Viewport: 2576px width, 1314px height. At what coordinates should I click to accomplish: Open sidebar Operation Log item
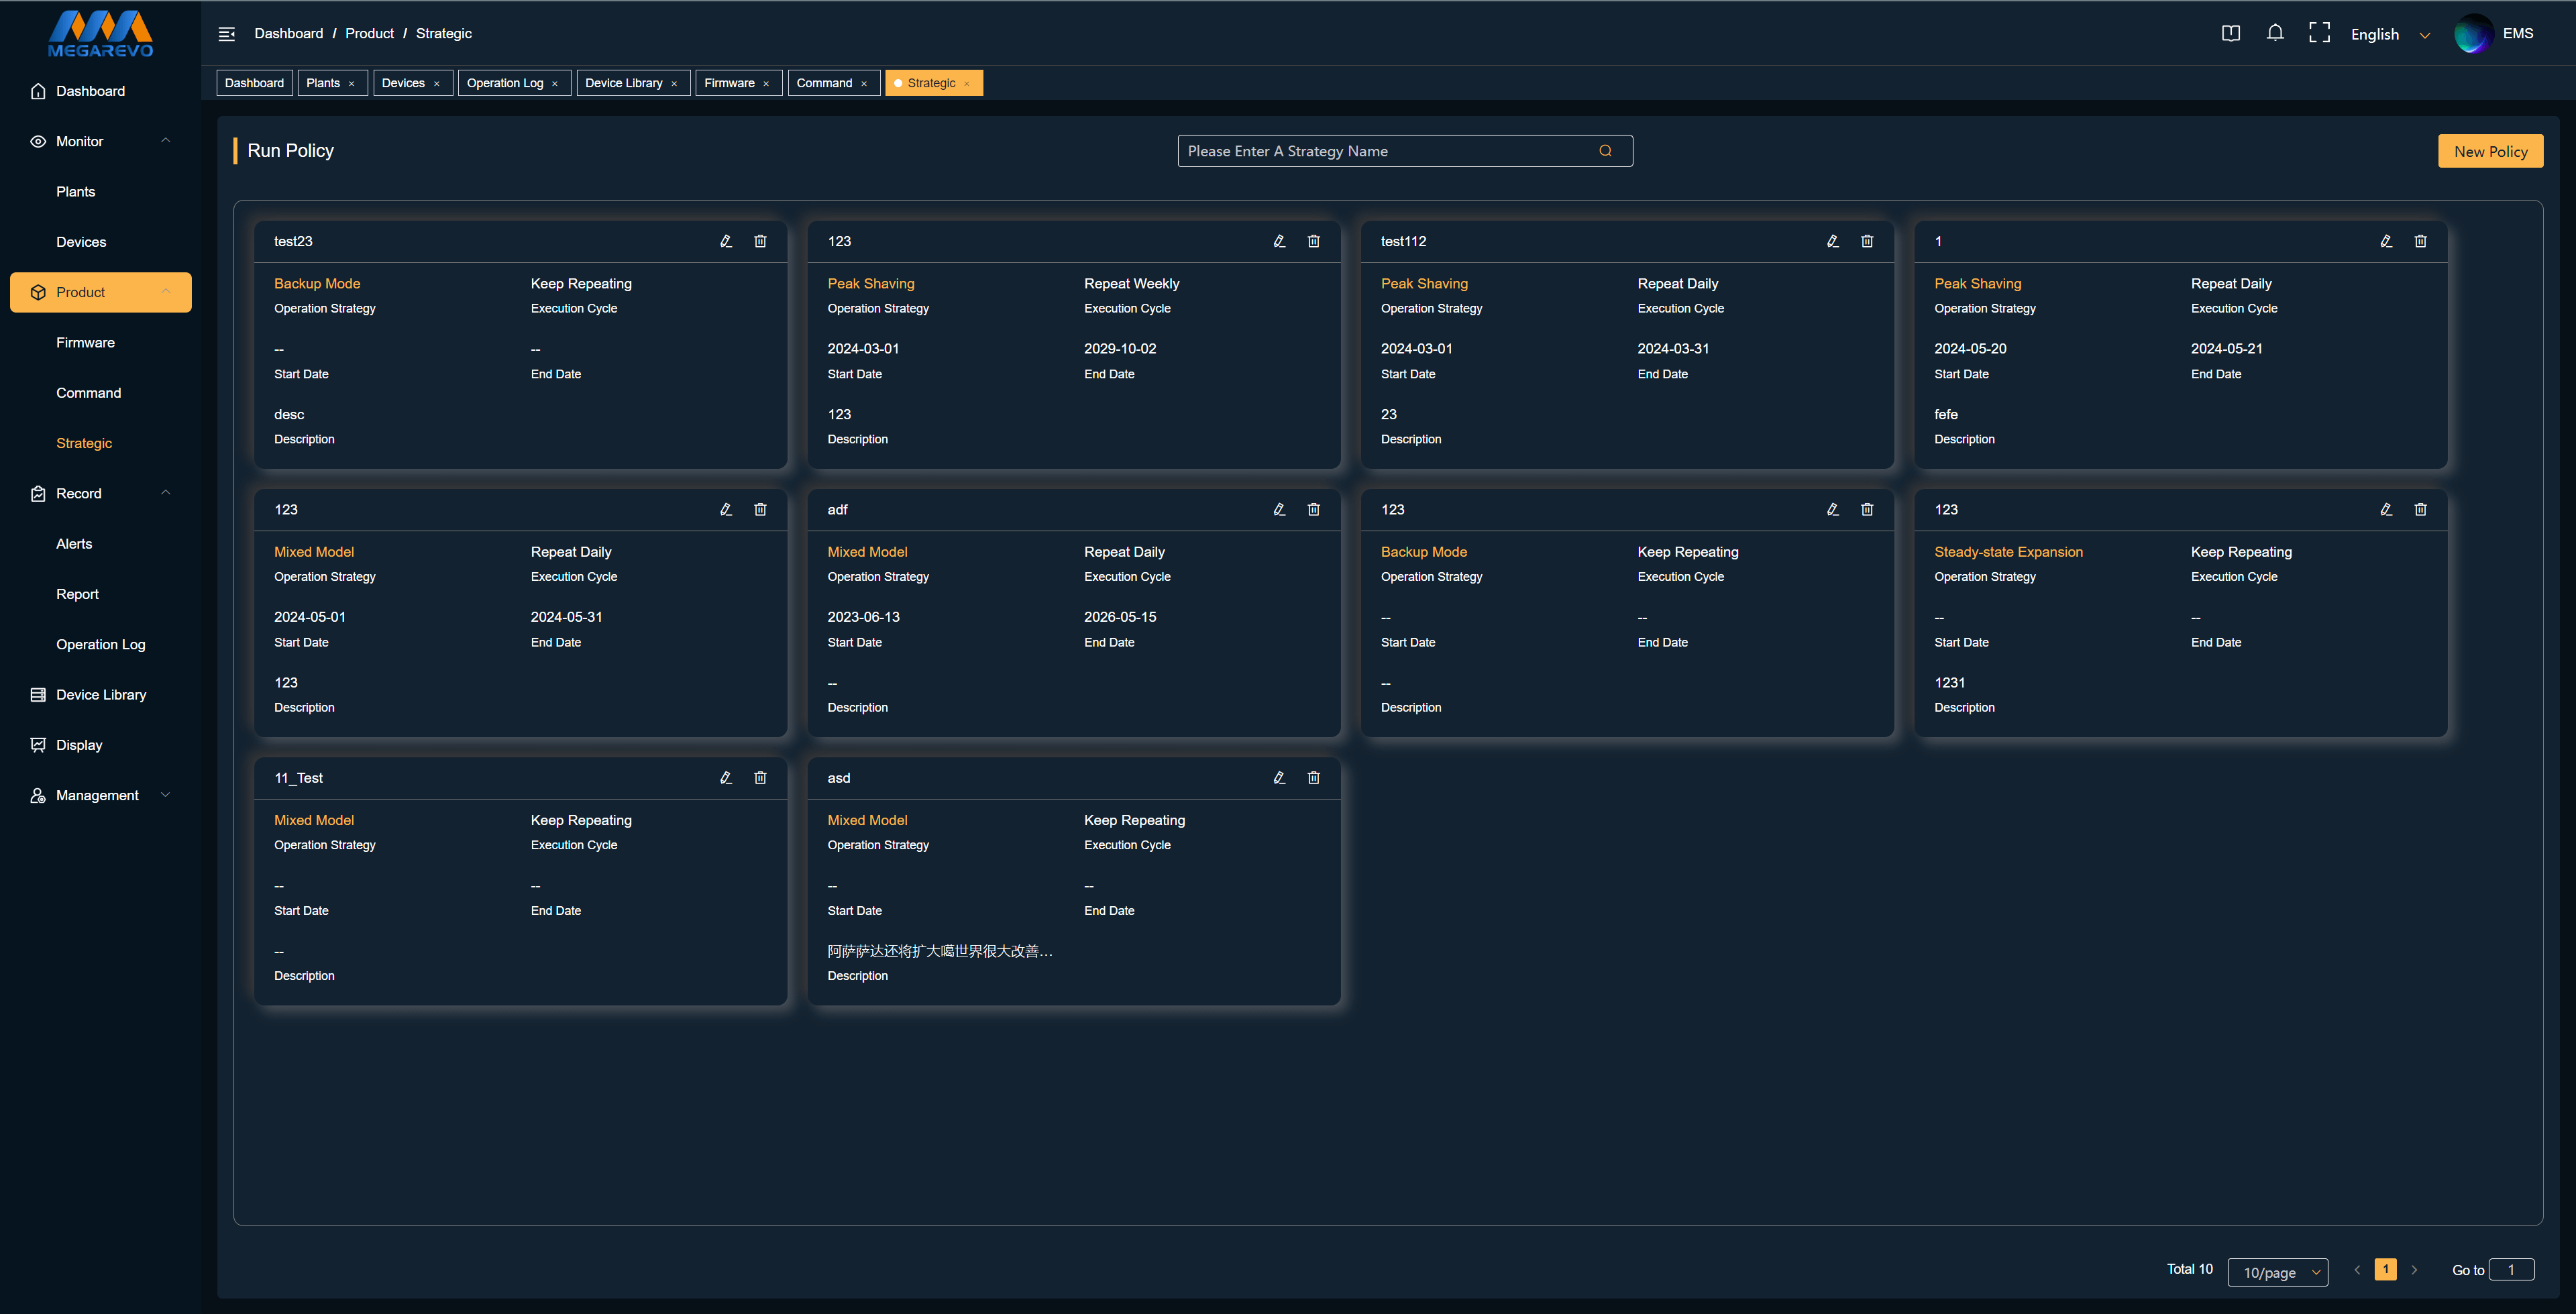click(100, 644)
